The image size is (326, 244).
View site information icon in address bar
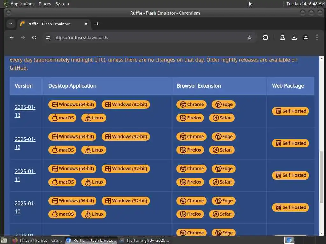48,37
